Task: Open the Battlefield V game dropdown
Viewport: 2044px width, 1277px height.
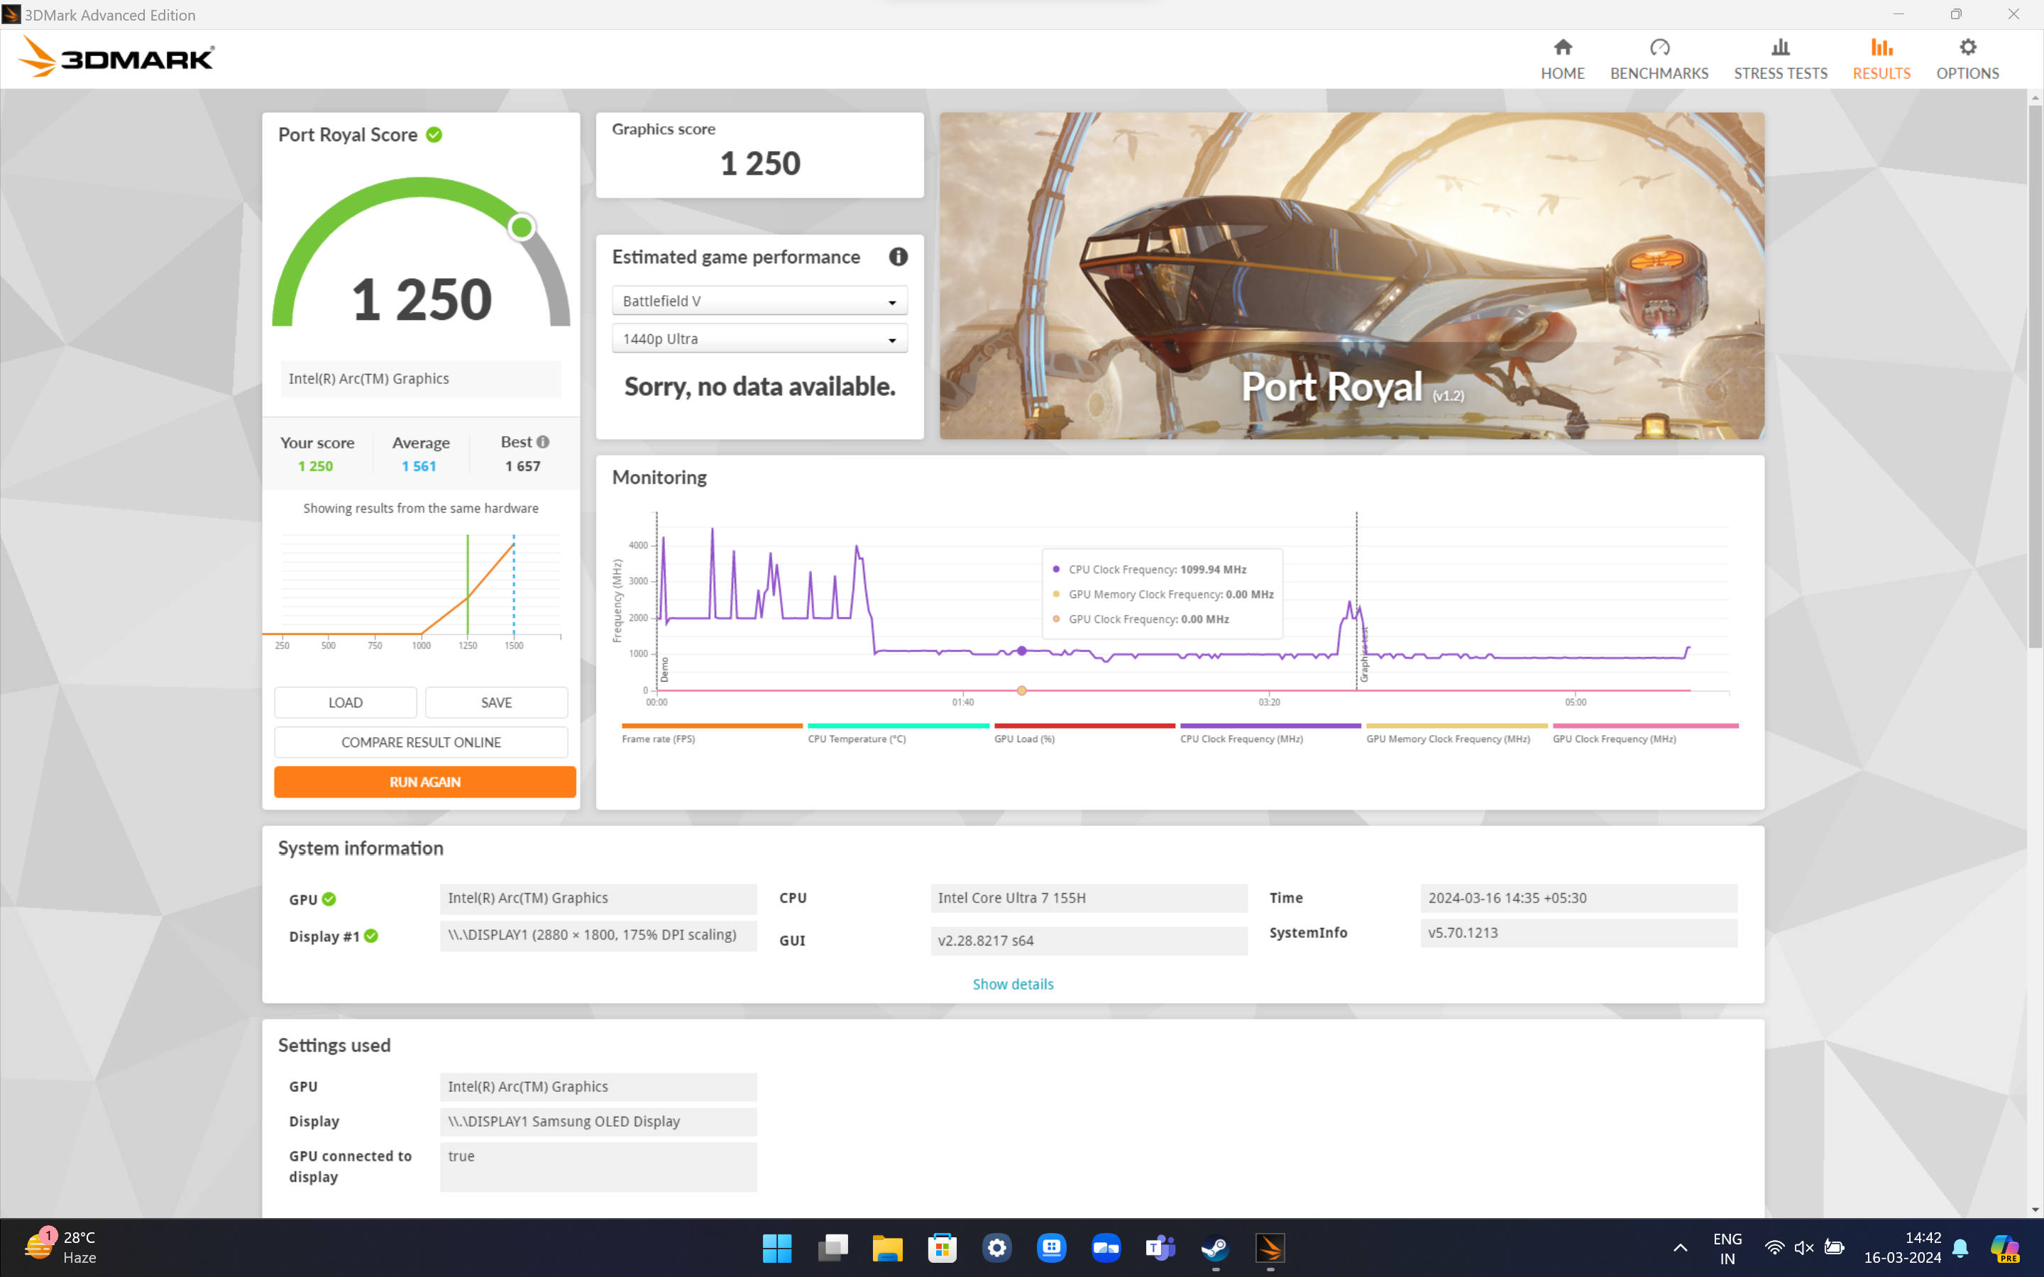Action: (x=759, y=301)
